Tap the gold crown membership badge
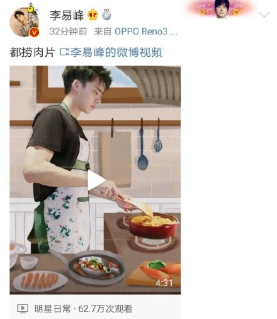Viewport: 277px width, 319px height. coord(93,15)
